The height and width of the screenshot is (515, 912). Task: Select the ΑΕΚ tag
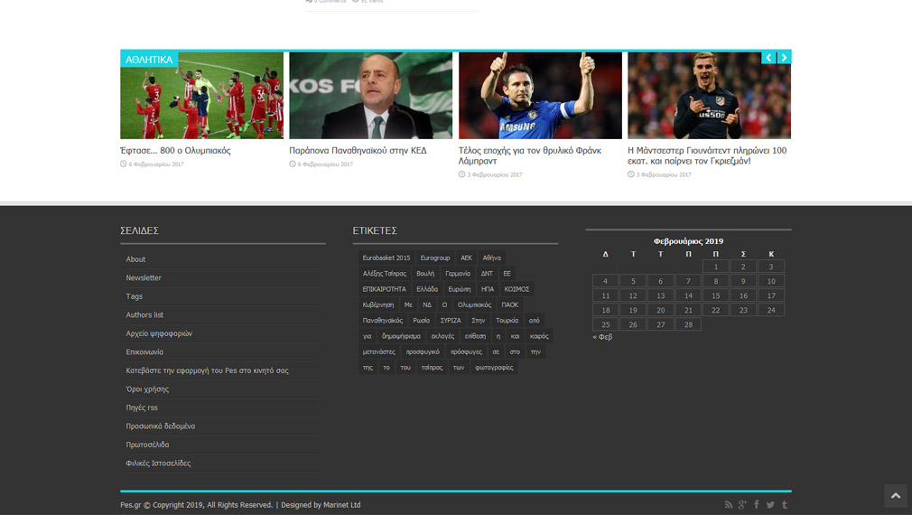coord(467,257)
